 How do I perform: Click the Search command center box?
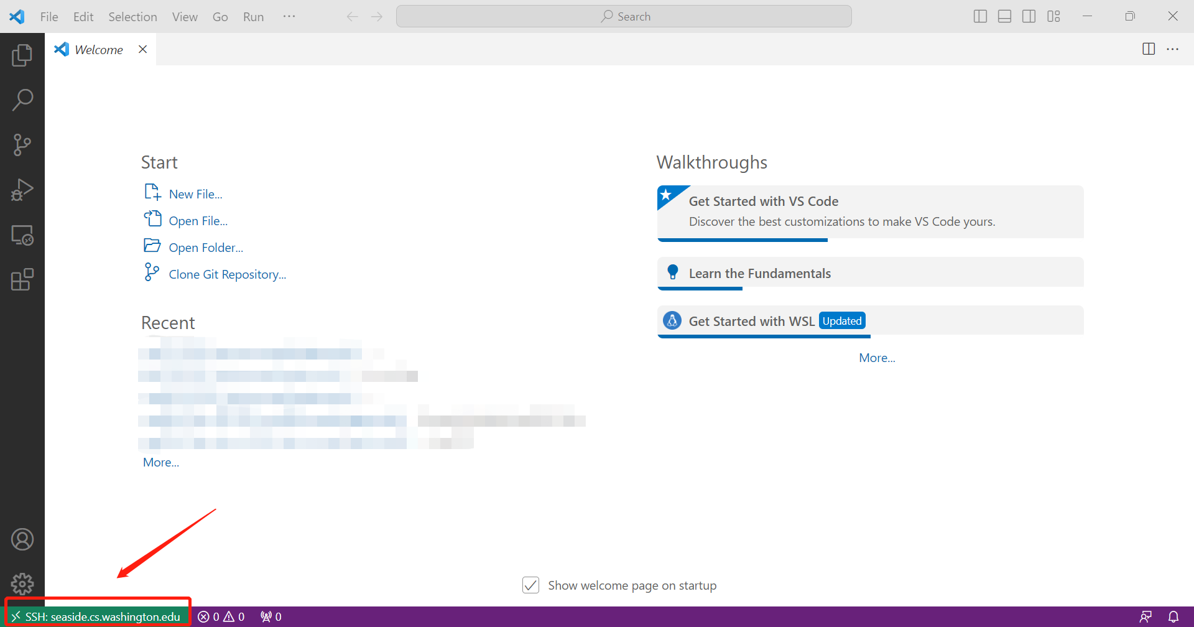click(x=624, y=16)
